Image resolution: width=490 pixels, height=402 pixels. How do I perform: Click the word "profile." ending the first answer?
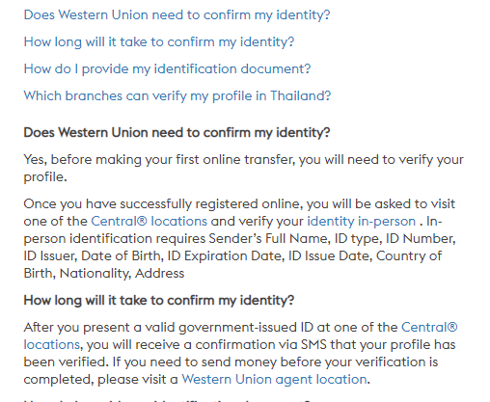pos(45,177)
